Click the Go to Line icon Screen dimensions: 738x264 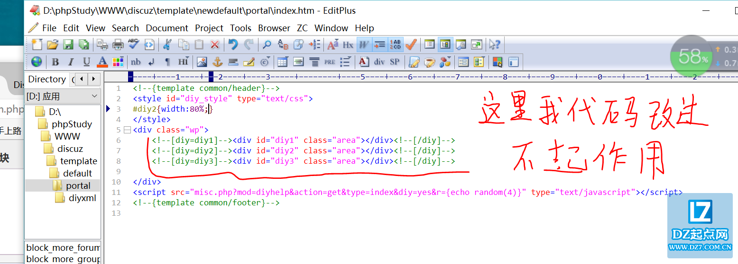coord(314,44)
